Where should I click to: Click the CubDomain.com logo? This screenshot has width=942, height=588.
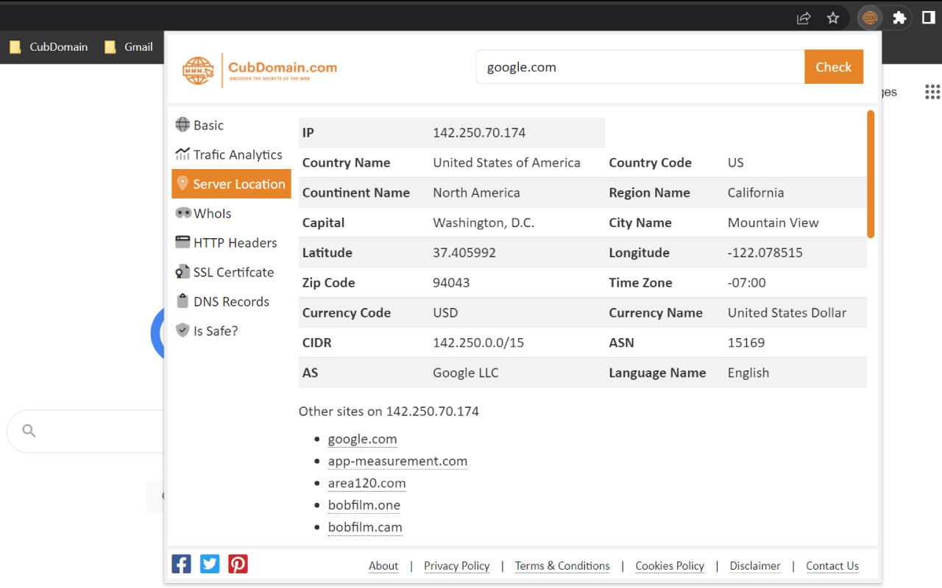click(x=260, y=70)
